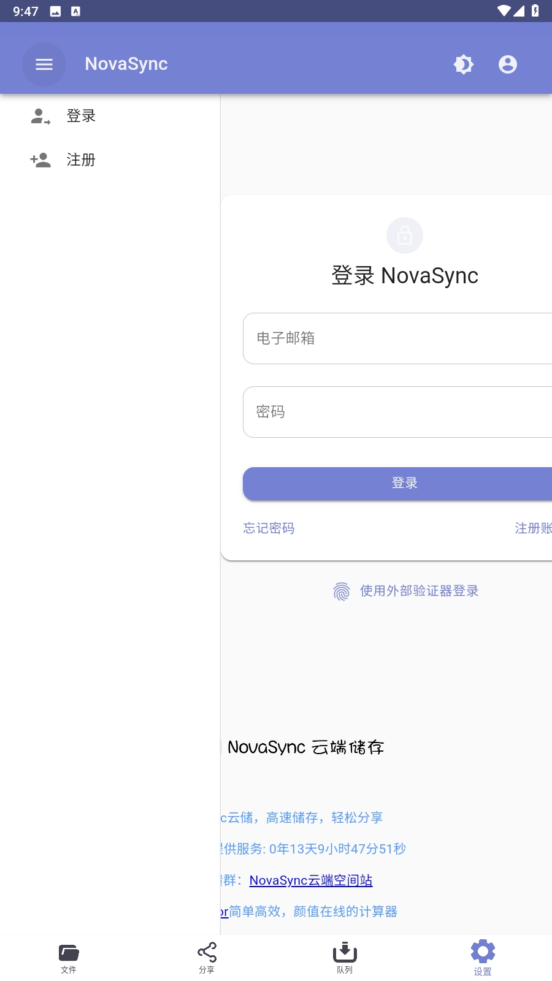Viewport: 552px width, 981px height.
Task: Open the account profile icon
Action: click(508, 64)
